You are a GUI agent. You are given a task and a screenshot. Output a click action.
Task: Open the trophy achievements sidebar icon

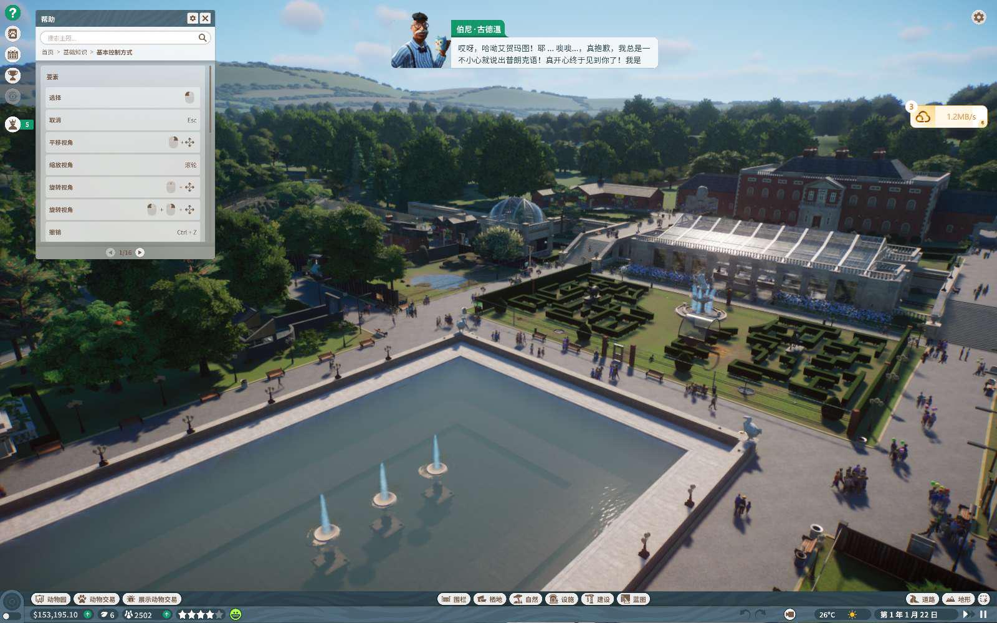(x=12, y=75)
